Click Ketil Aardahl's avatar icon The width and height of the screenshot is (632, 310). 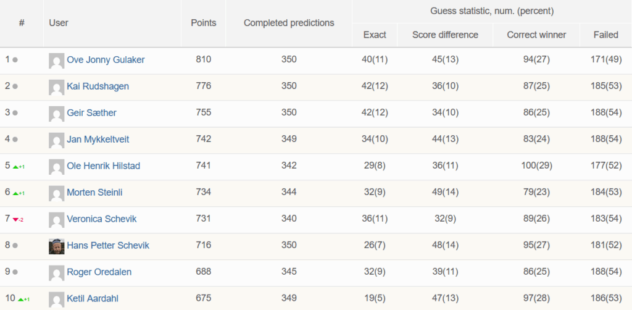point(56,300)
